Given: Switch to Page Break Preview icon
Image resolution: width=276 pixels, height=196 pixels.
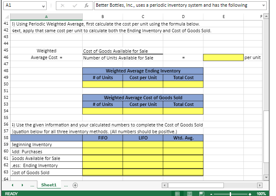Looking at the screenshot, I should [202, 194].
